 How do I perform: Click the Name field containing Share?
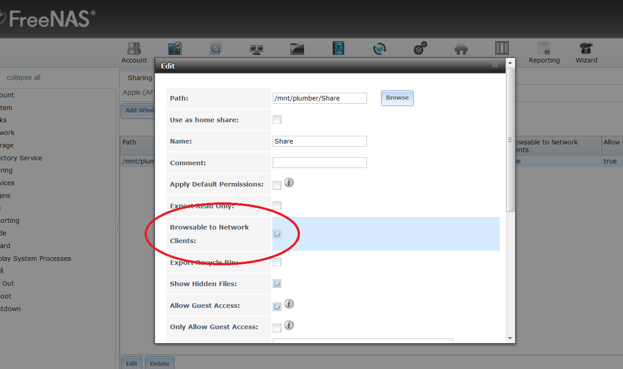(320, 141)
